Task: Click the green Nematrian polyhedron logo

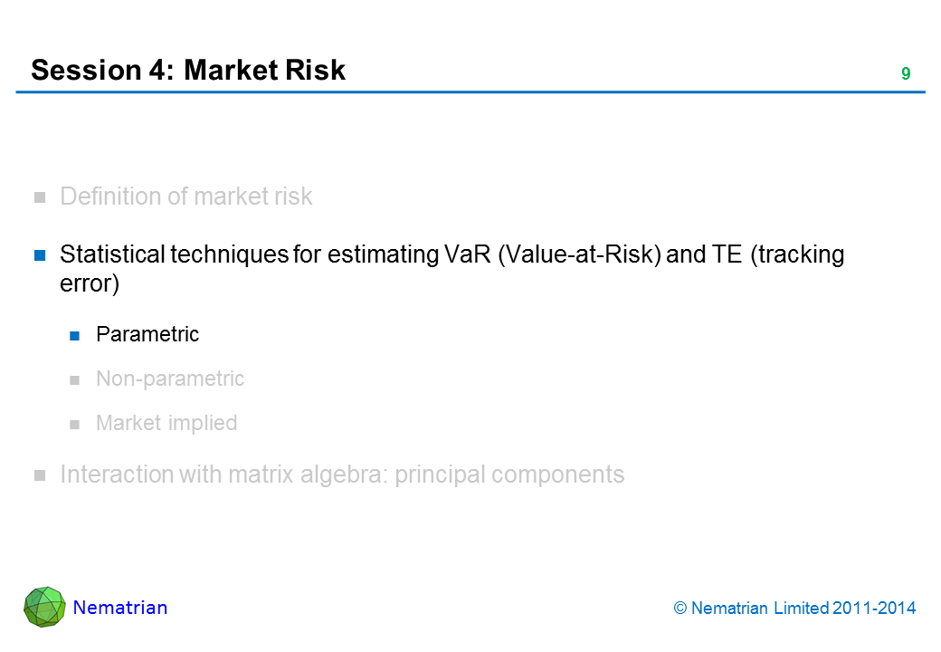Action: click(x=44, y=607)
